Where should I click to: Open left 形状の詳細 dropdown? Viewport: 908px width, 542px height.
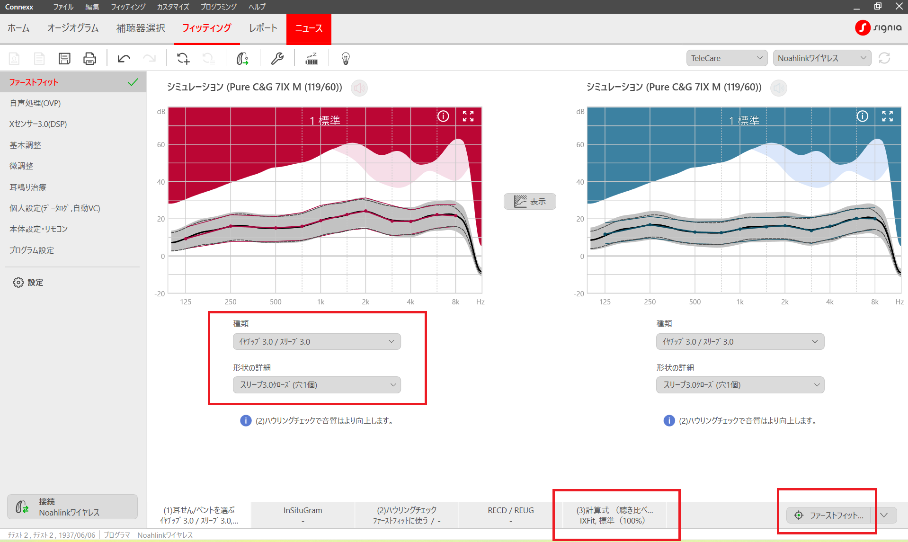[x=317, y=385]
